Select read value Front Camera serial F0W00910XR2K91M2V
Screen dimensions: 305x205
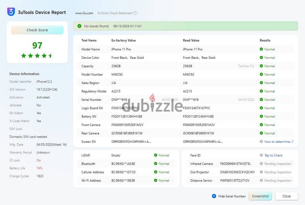199,125
